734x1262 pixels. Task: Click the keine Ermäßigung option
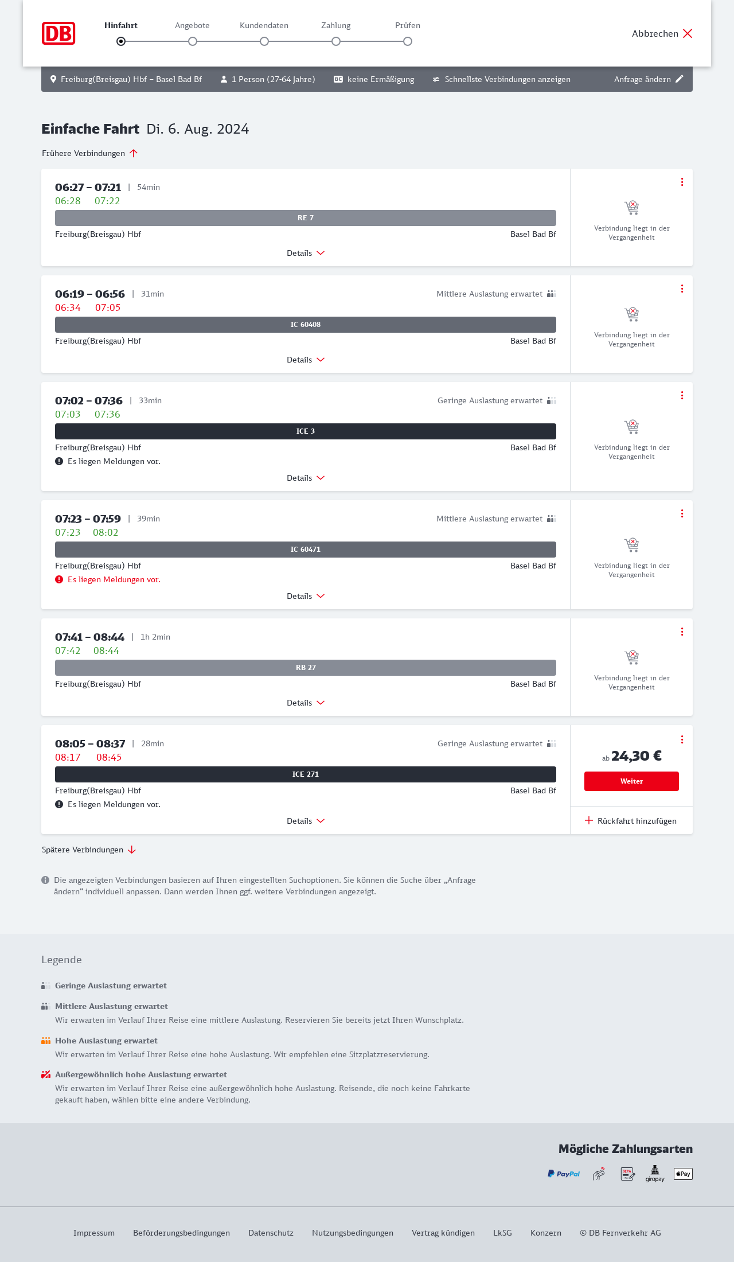point(374,79)
